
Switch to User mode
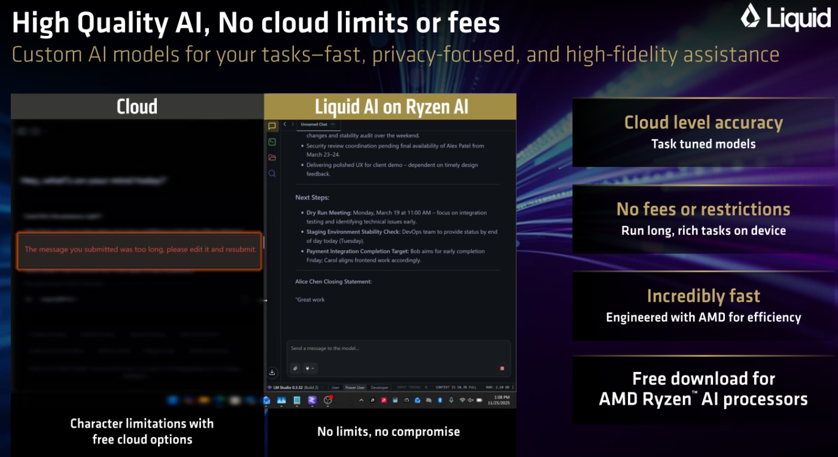335,388
